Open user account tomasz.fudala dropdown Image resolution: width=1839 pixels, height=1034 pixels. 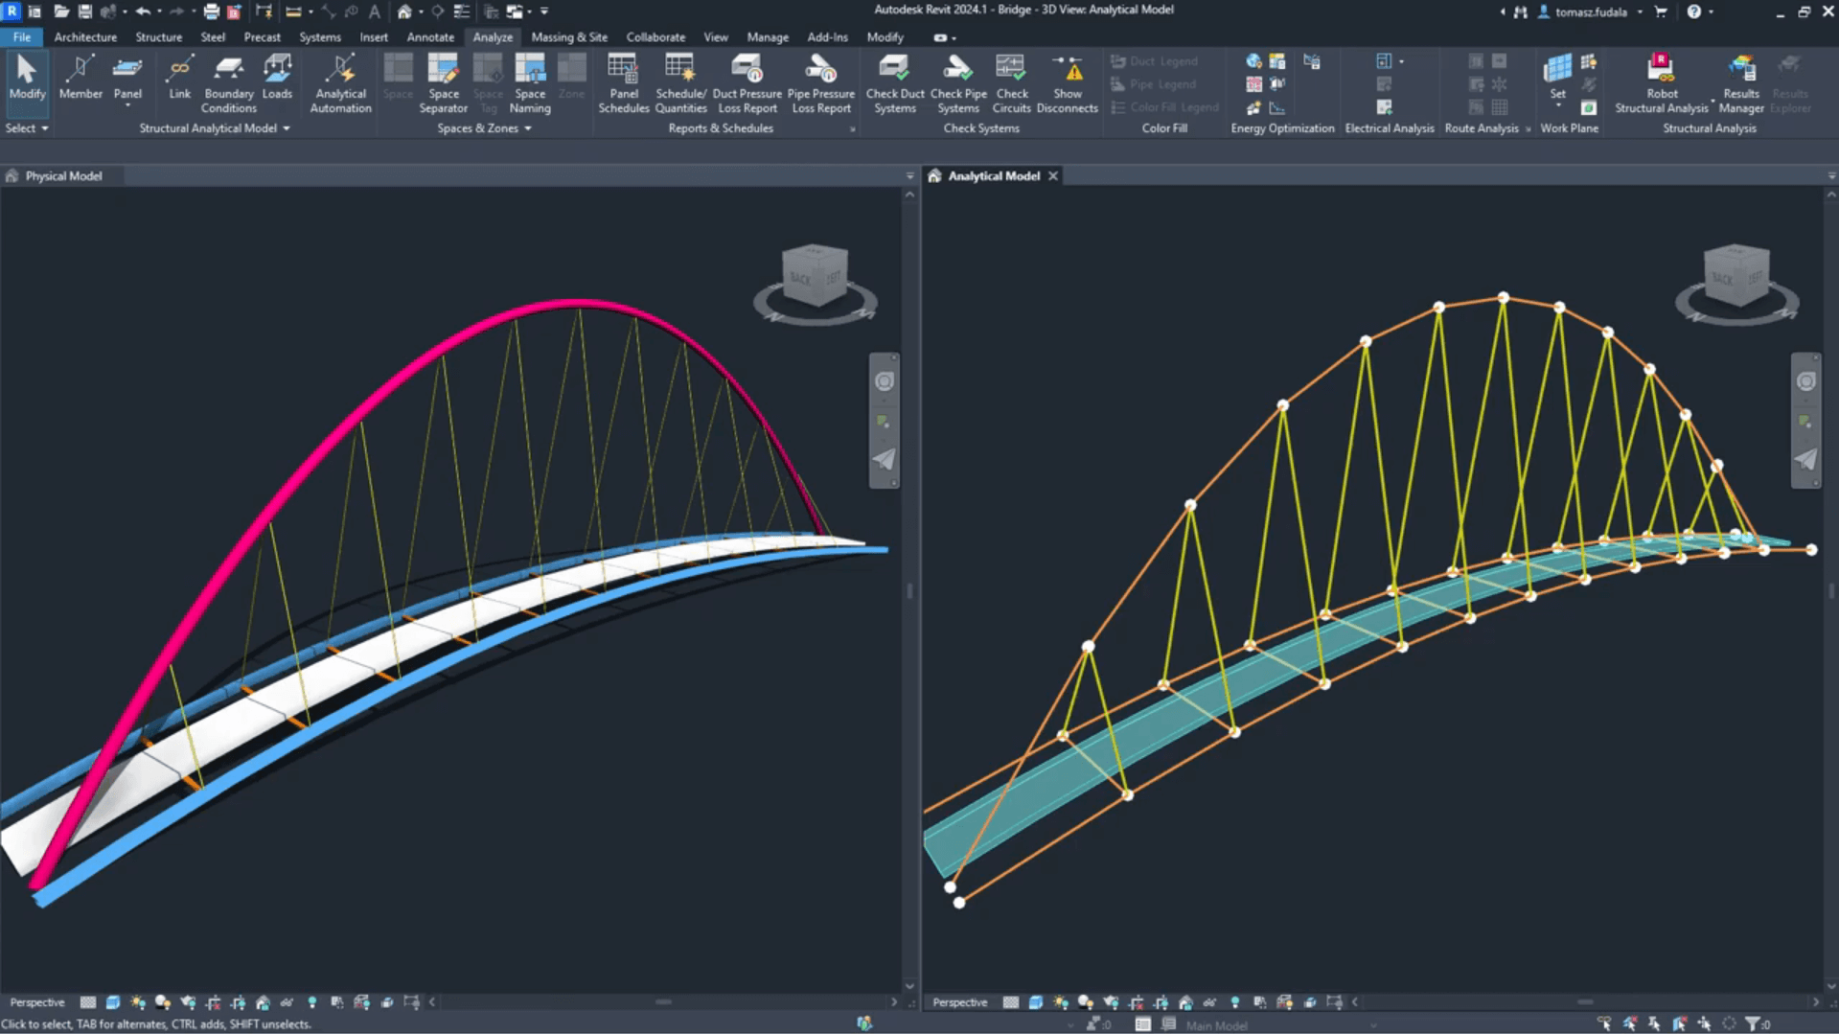pyautogui.click(x=1640, y=11)
